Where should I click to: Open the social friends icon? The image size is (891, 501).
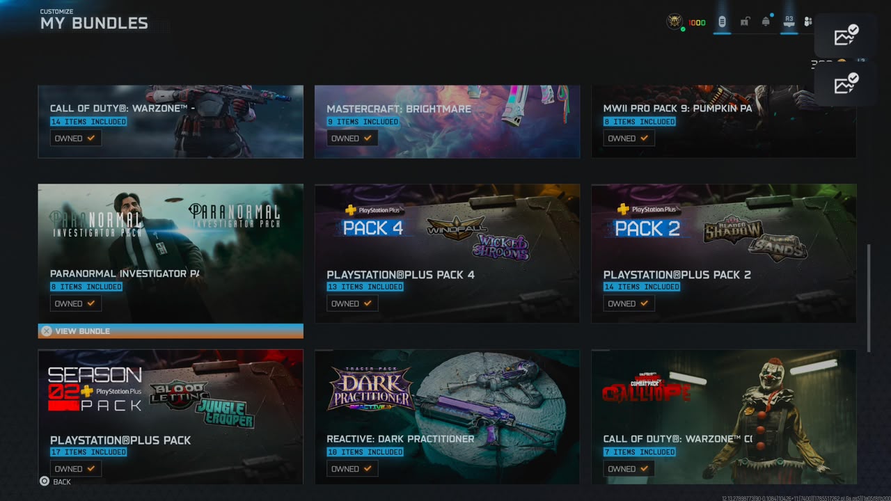[808, 22]
